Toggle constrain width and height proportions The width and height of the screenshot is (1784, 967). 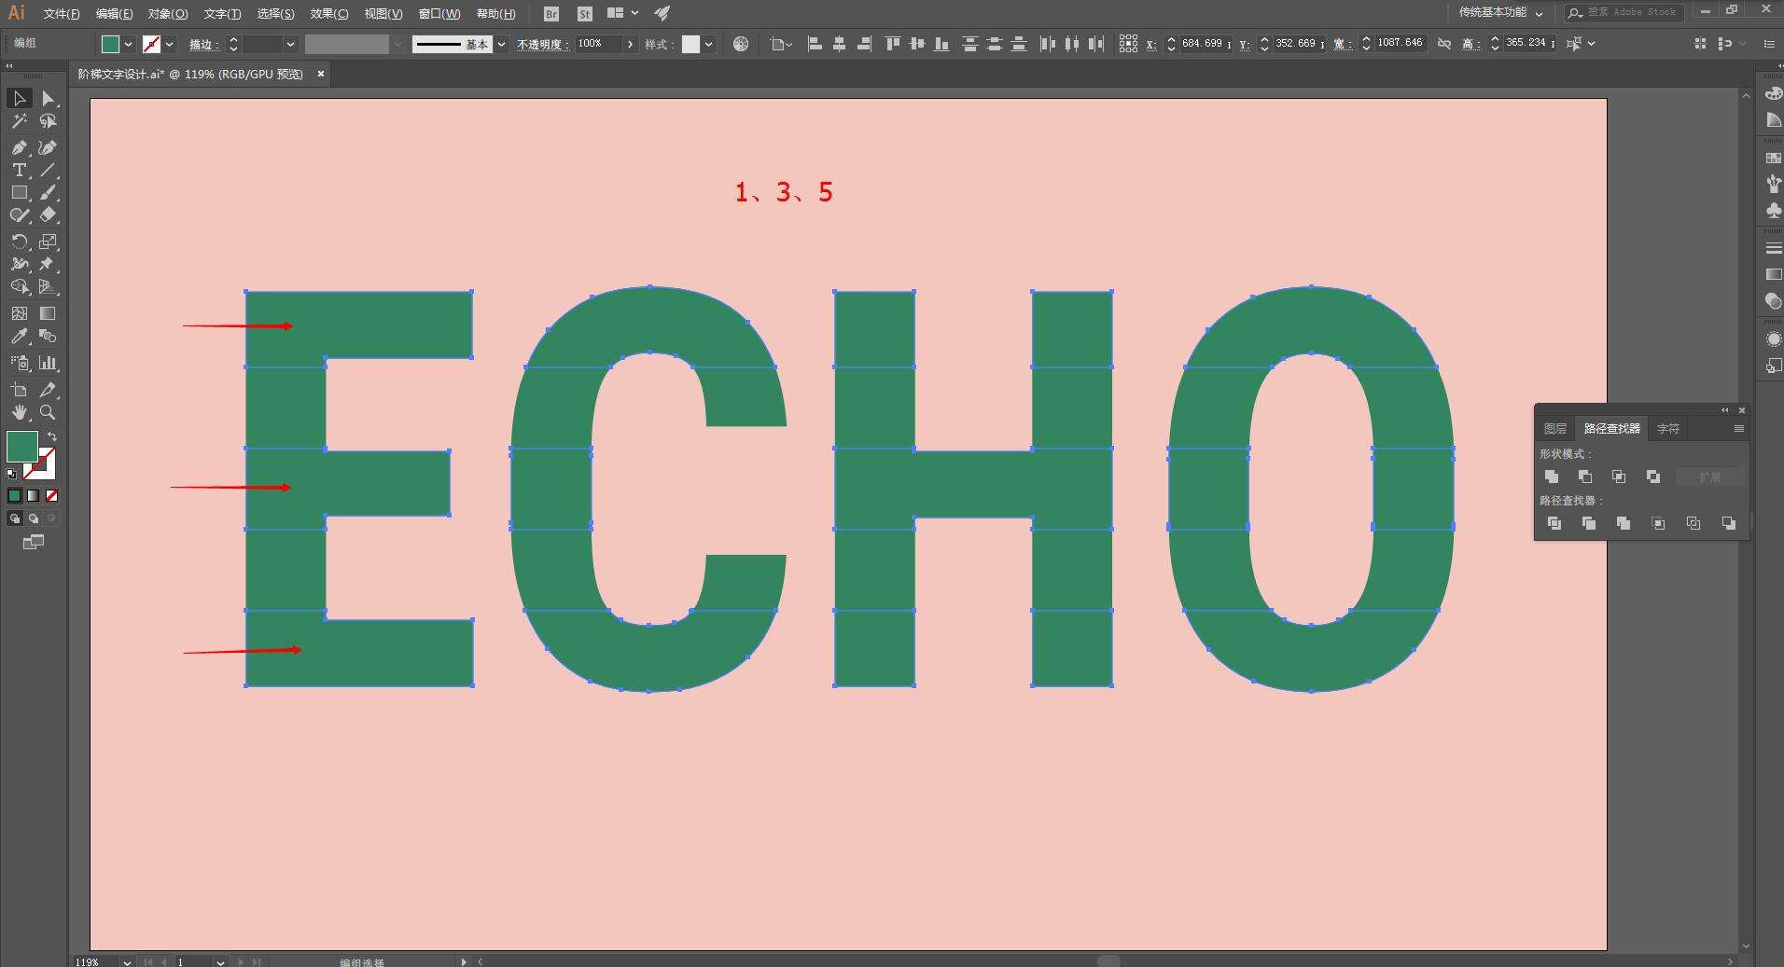pos(1444,44)
